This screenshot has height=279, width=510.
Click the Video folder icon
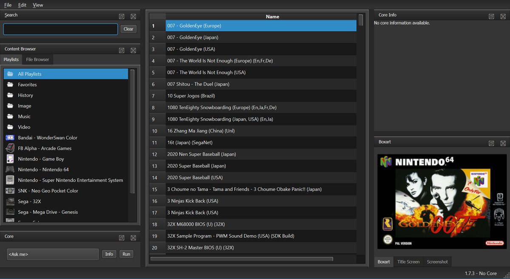click(x=10, y=127)
